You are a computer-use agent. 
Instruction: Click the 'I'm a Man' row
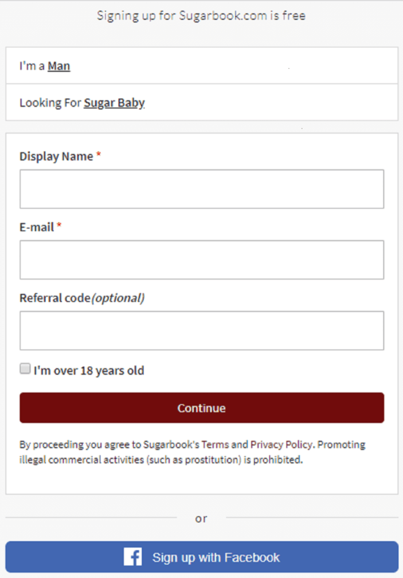201,65
